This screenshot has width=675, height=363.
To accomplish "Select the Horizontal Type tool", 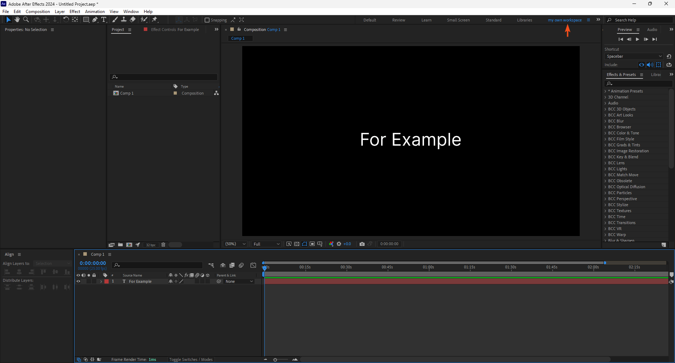I will pos(104,20).
